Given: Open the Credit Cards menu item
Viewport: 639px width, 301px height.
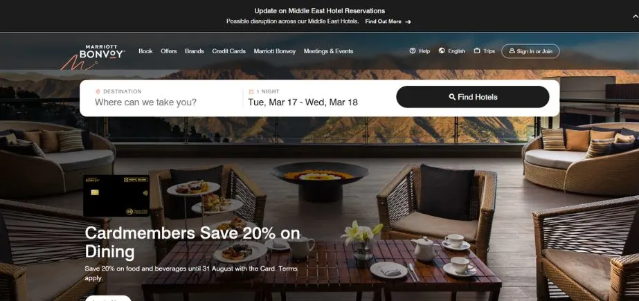Looking at the screenshot, I should tap(228, 51).
